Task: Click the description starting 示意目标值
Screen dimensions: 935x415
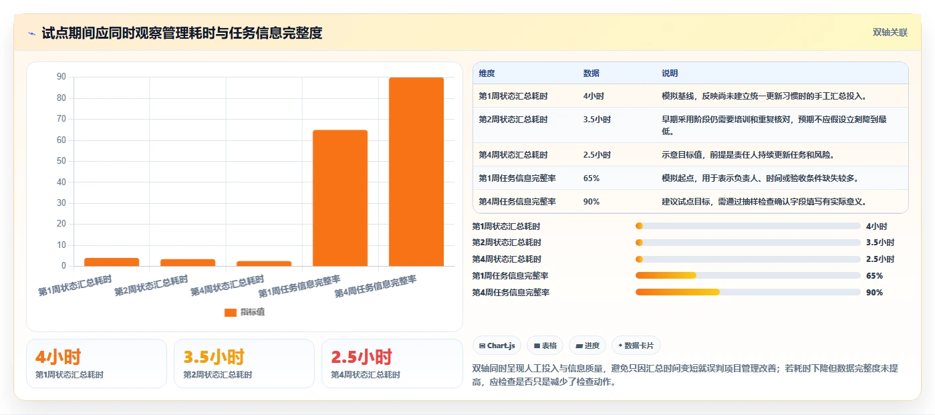Action: [749, 155]
